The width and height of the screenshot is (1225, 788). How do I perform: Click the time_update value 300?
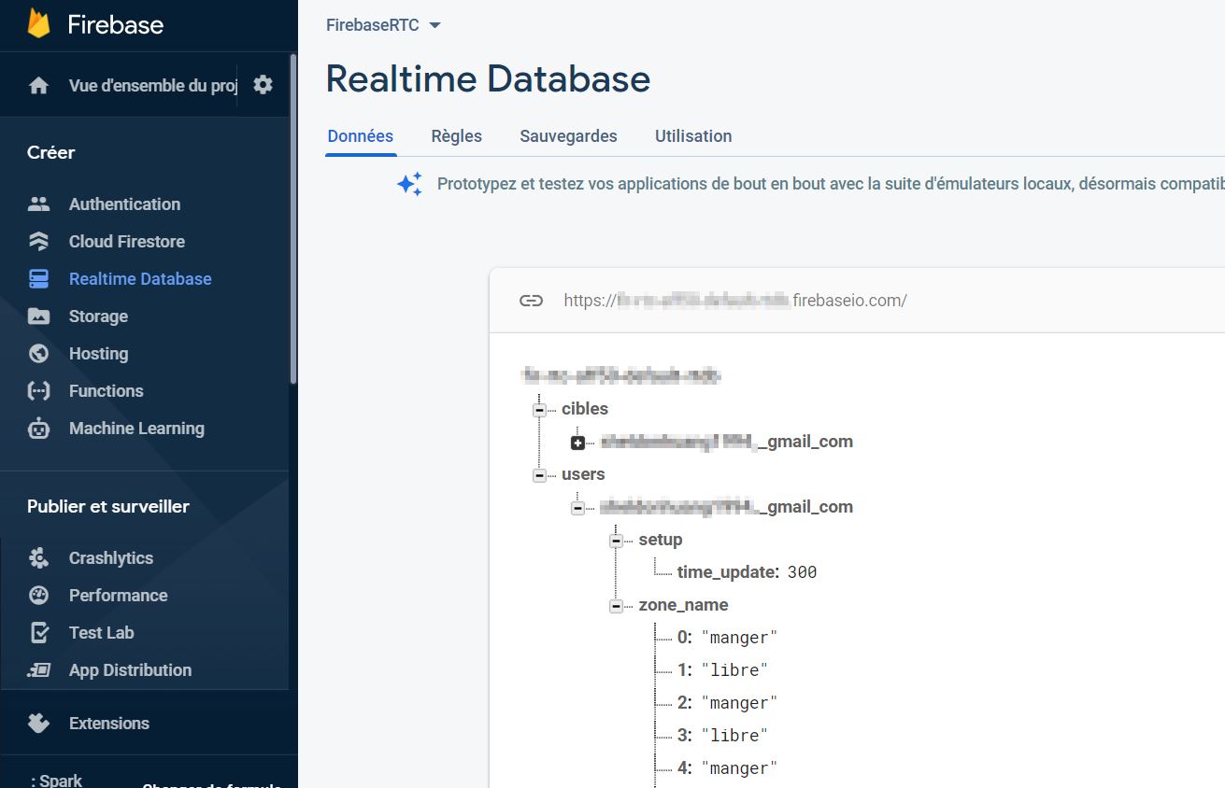tap(803, 572)
